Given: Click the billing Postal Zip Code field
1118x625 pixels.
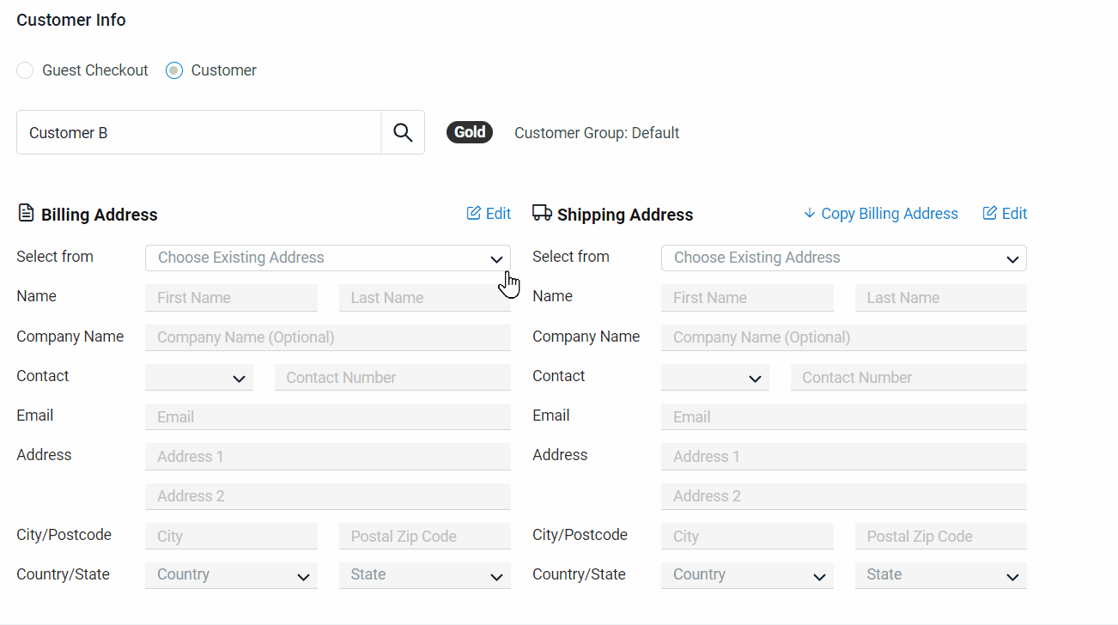Looking at the screenshot, I should [424, 537].
